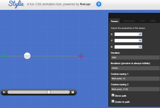The width and height of the screenshot is (160, 108).
Task: Focus the Custom easing 1 field
Action: pos(135,78)
